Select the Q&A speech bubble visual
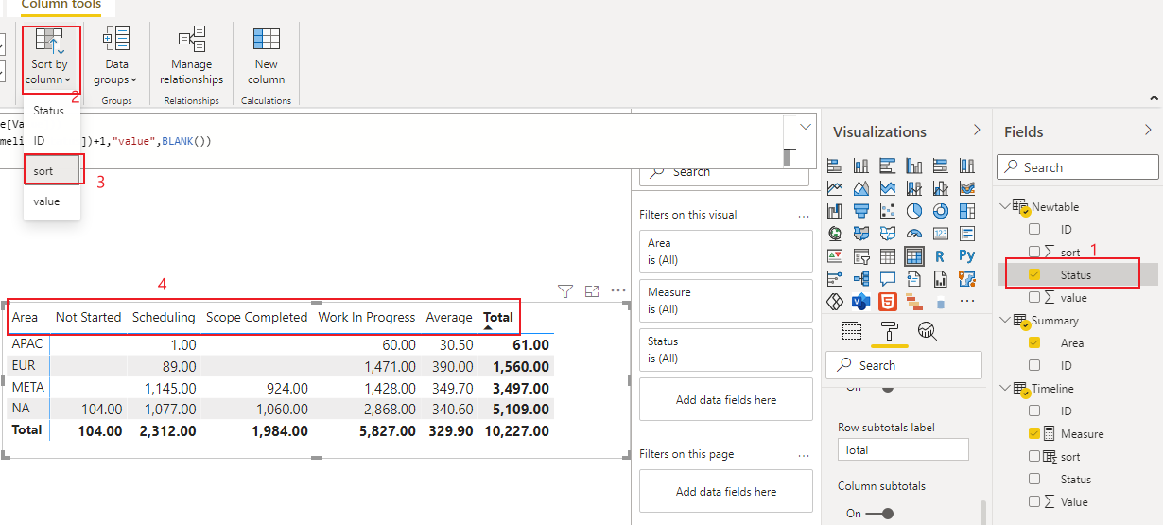1163x525 pixels. tap(888, 279)
